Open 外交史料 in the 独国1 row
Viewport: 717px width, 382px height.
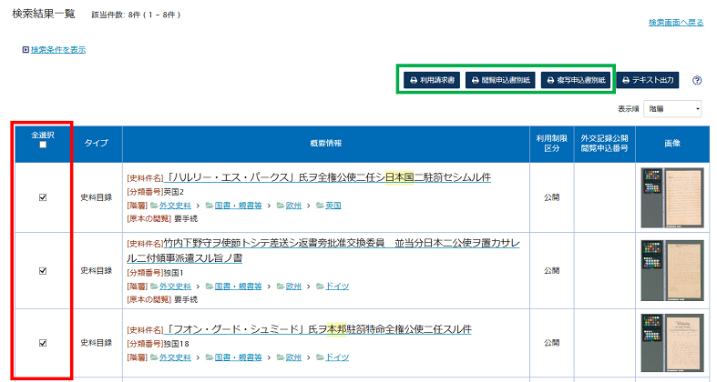175,286
